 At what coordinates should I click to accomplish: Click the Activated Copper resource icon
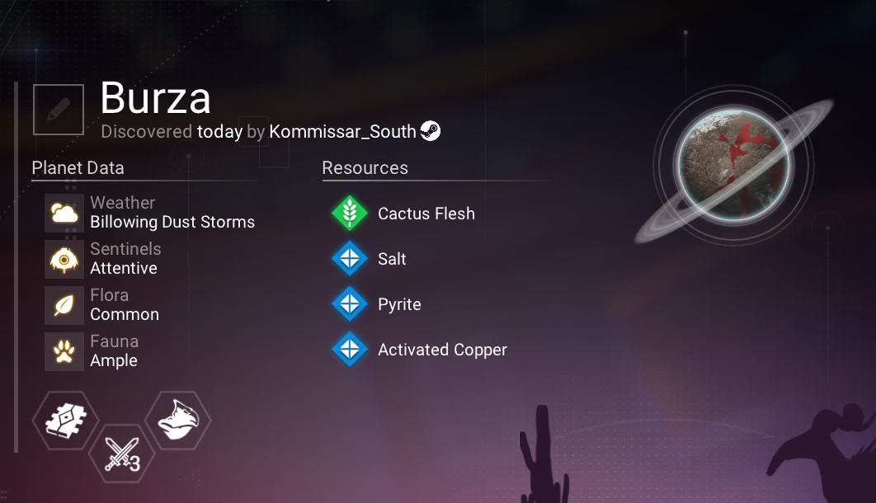click(x=350, y=350)
